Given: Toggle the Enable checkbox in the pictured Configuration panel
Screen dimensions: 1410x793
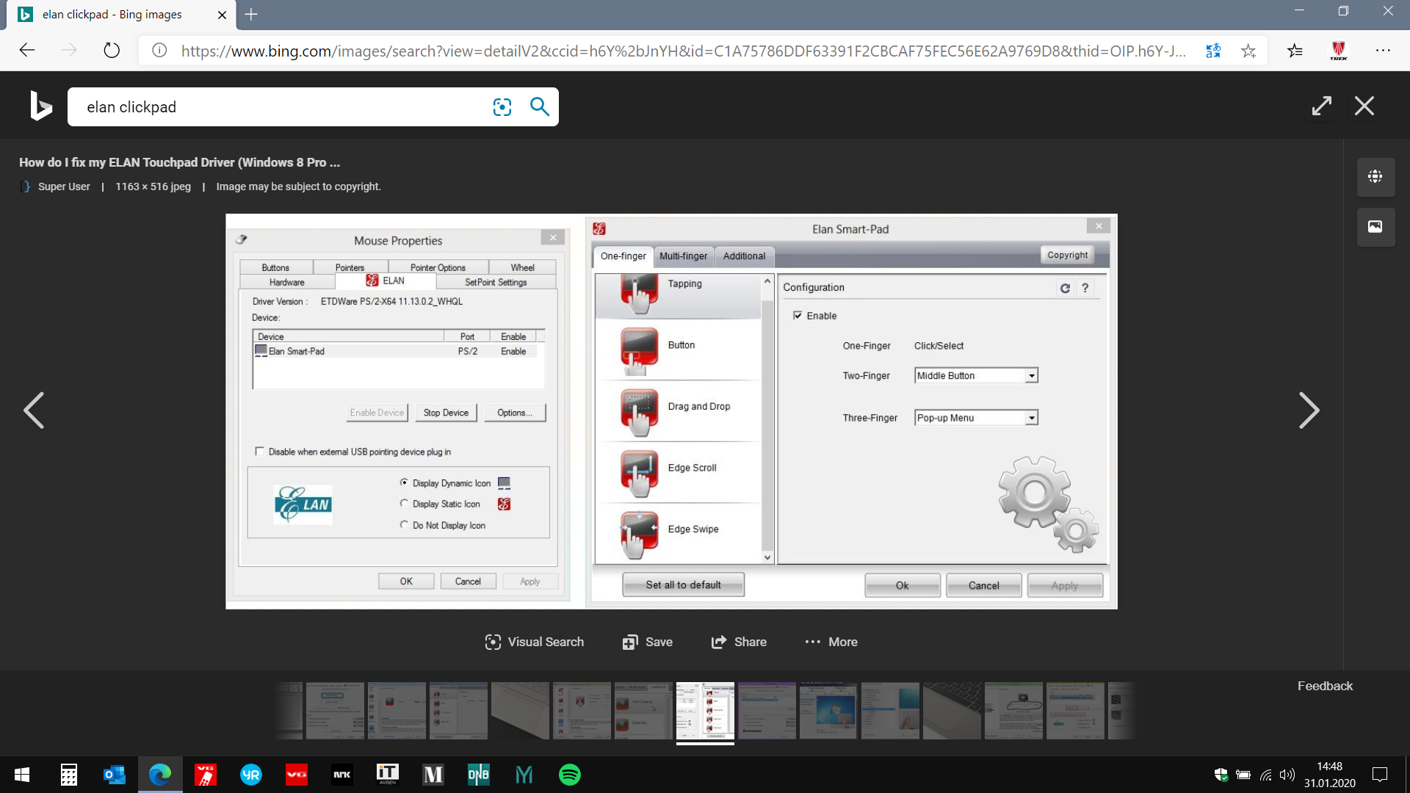Looking at the screenshot, I should tap(798, 316).
